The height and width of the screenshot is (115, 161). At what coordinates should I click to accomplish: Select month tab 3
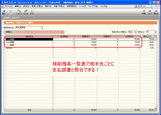pyautogui.click(x=24, y=32)
